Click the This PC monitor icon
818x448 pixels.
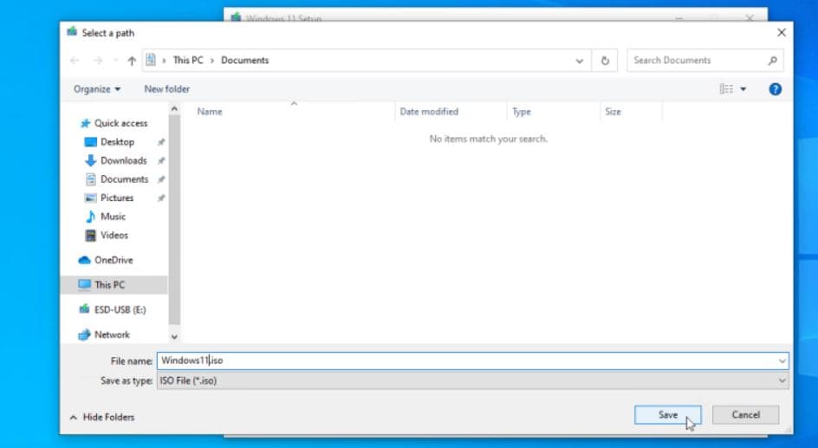coord(85,285)
